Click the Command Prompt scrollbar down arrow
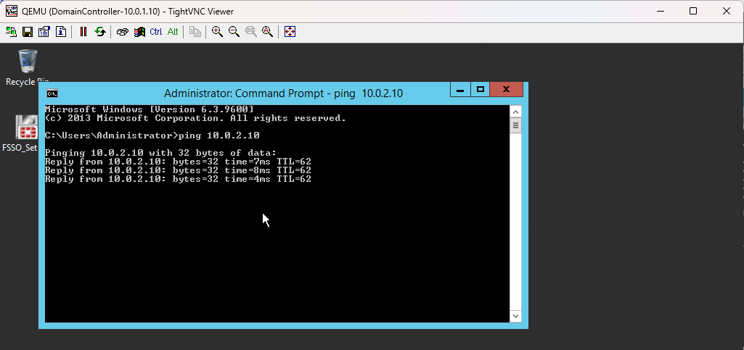 point(516,317)
